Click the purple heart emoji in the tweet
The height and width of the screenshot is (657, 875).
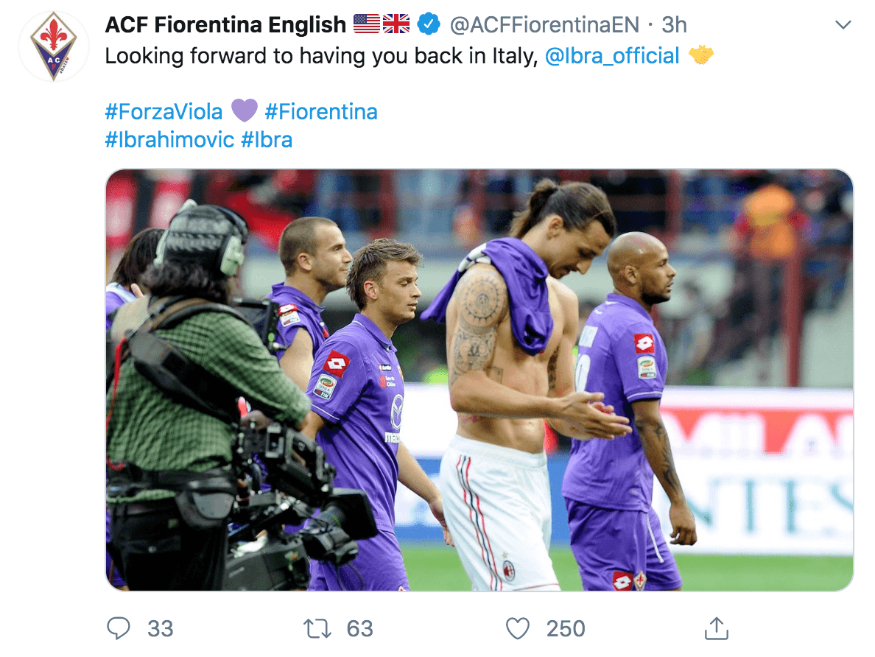(x=245, y=110)
